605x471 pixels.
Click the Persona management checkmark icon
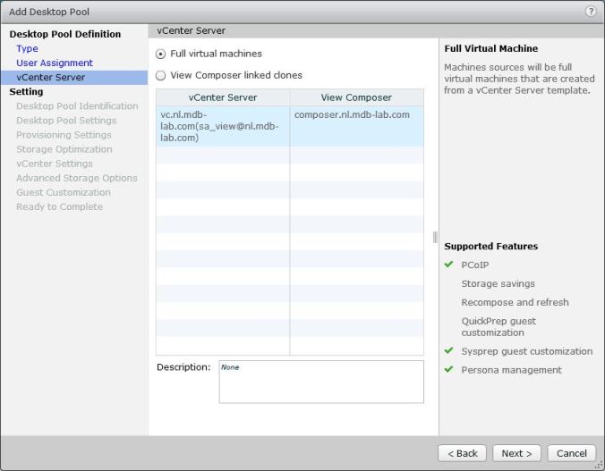coord(449,370)
